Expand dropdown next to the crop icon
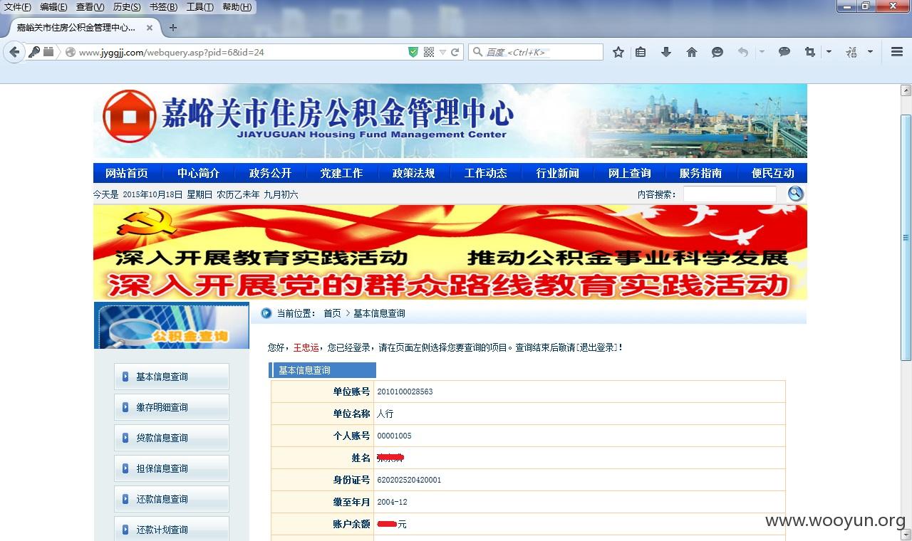Viewport: 912px width, 541px height. coord(829,52)
